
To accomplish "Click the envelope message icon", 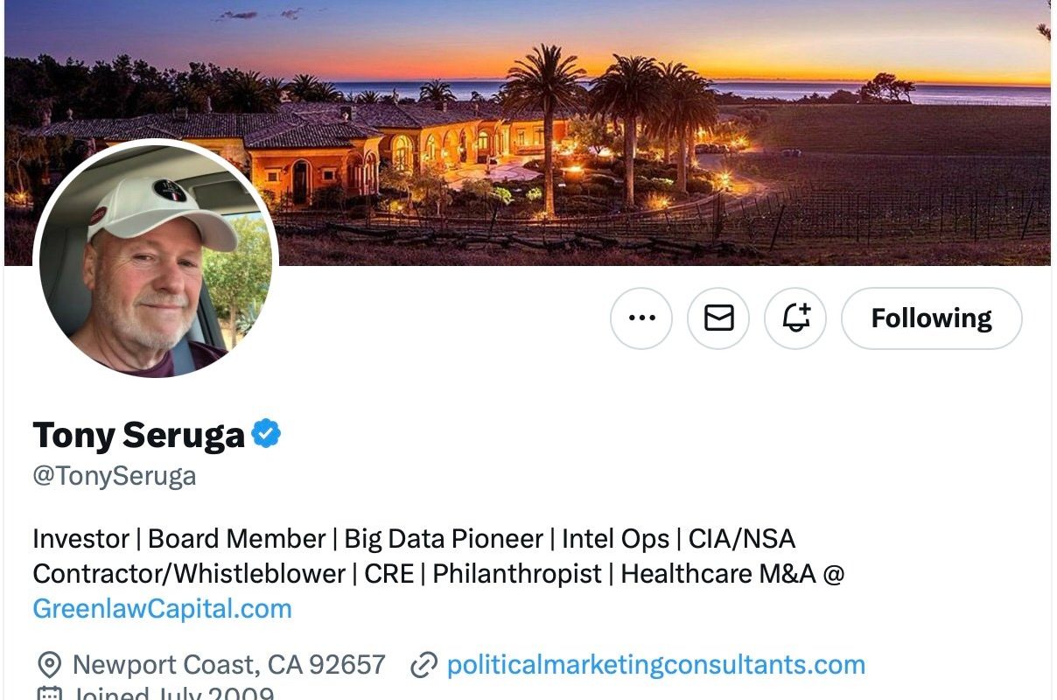I will [x=718, y=318].
